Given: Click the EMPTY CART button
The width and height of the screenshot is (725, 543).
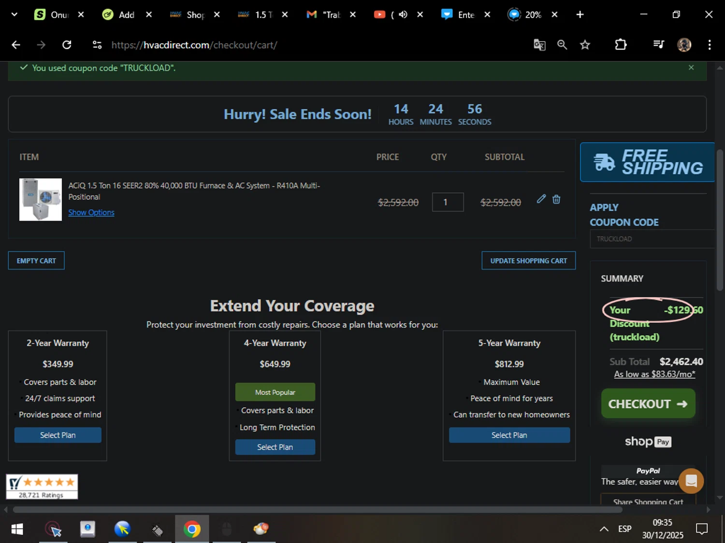Looking at the screenshot, I should pos(36,261).
